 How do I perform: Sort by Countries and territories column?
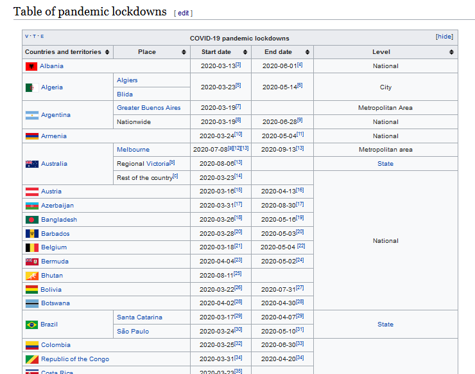click(x=107, y=52)
